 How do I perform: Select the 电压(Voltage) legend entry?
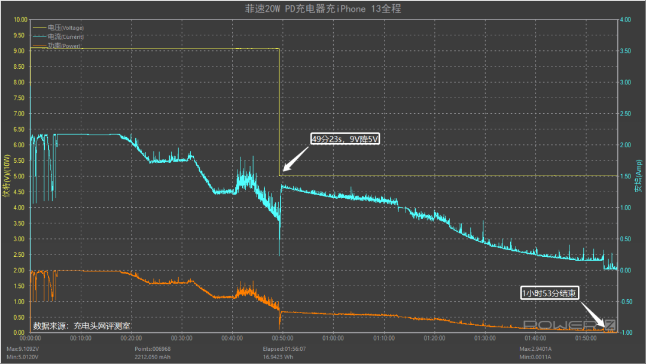pos(57,28)
